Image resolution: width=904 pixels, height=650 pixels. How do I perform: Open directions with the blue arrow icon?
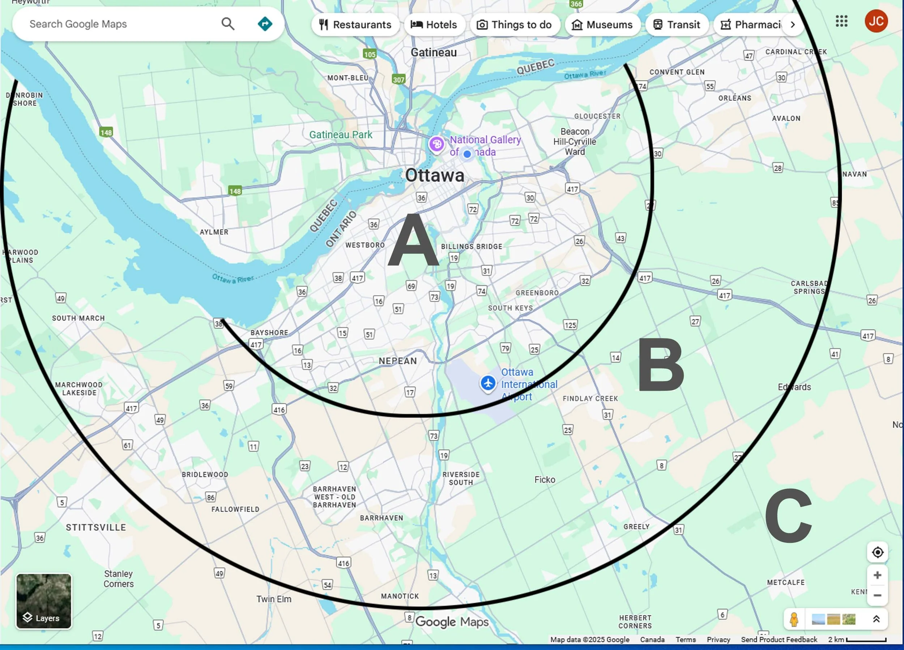[265, 24]
